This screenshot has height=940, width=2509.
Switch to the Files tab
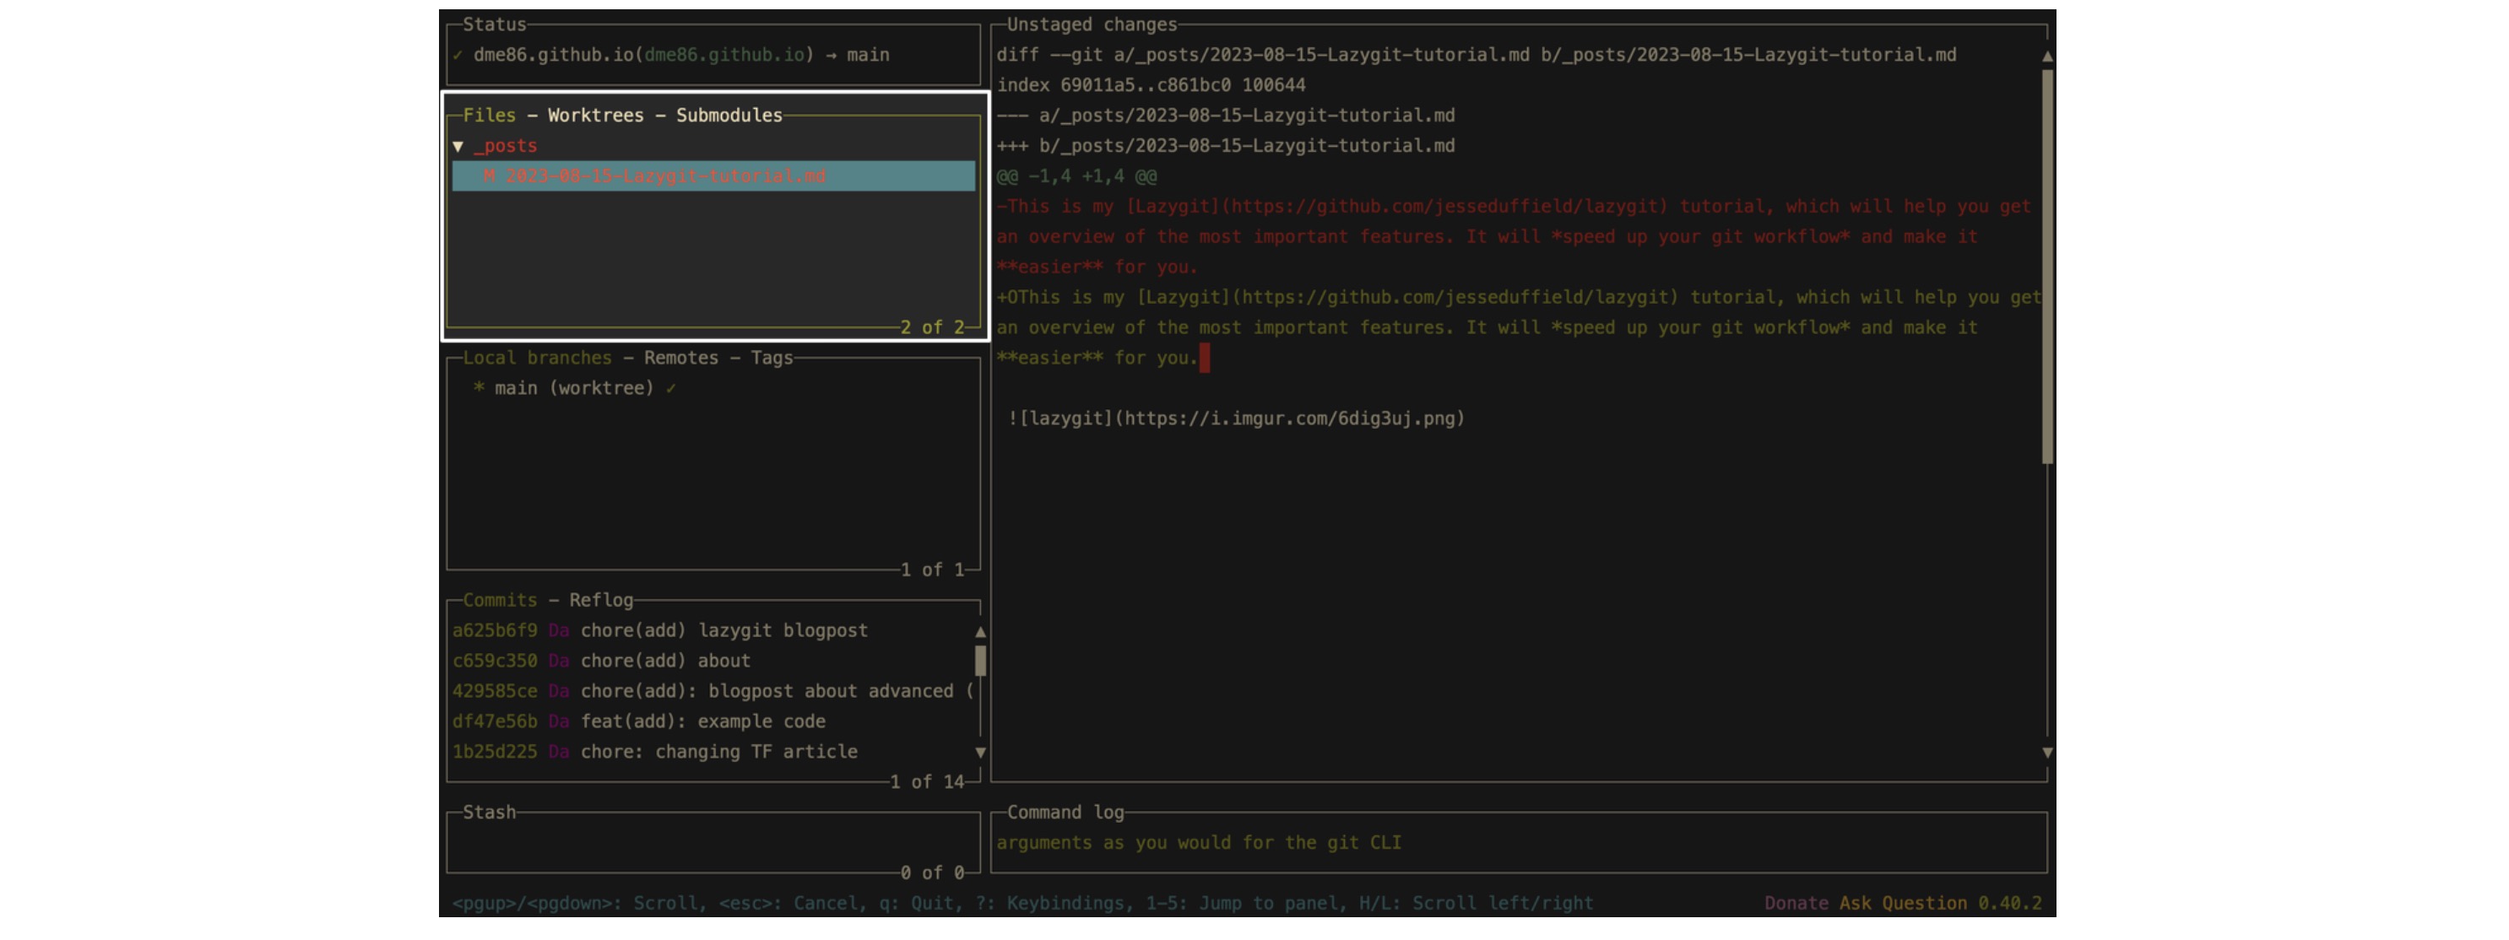pyautogui.click(x=489, y=115)
